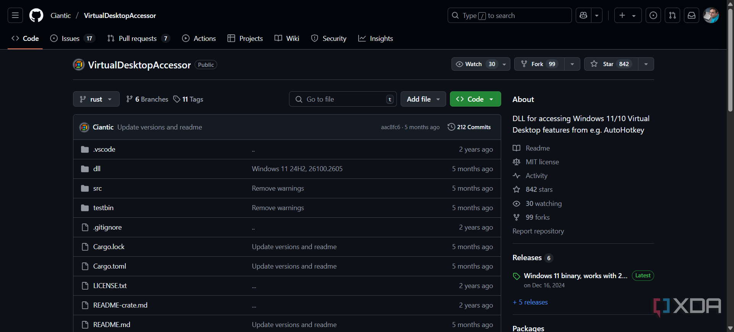The image size is (734, 332).
Task: Open the issues inbox icon in header
Action: [x=653, y=15]
